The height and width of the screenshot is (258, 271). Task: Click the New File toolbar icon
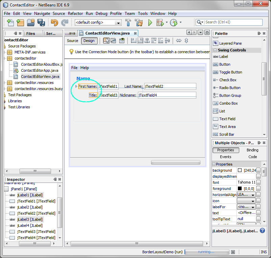coord(10,22)
